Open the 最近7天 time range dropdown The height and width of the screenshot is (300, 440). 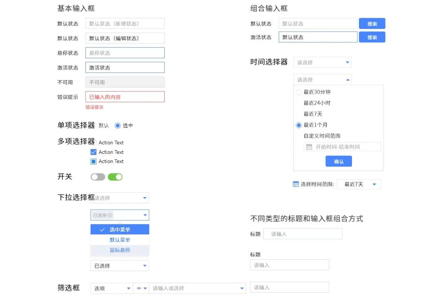pyautogui.click(x=359, y=184)
